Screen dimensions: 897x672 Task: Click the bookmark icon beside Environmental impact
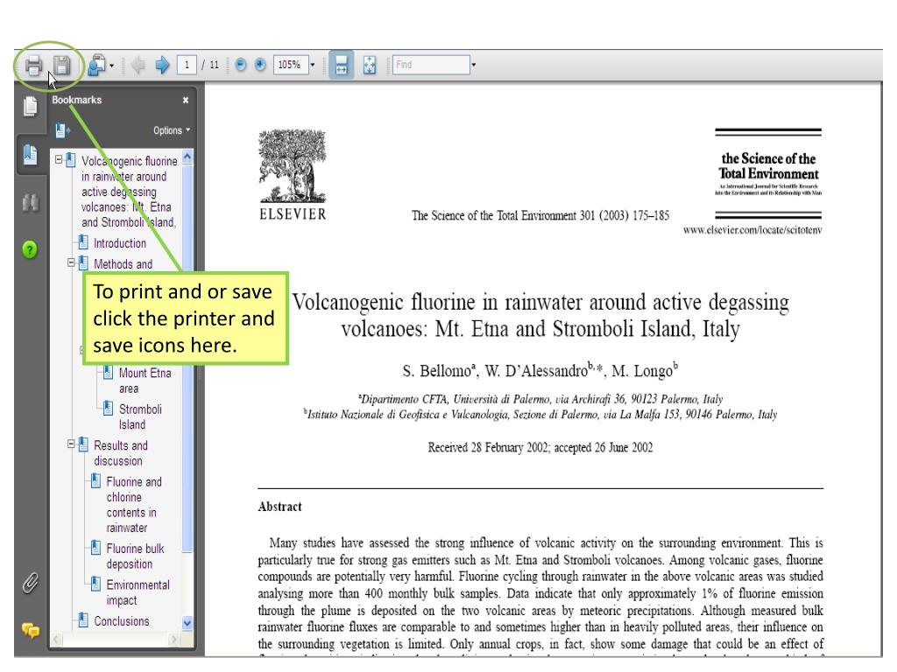96,584
